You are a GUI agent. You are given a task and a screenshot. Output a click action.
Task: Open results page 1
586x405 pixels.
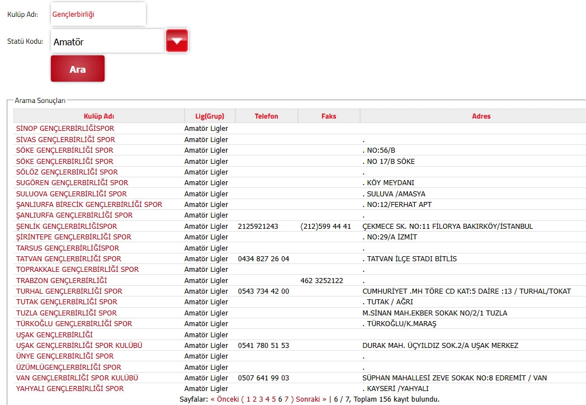[x=248, y=399]
